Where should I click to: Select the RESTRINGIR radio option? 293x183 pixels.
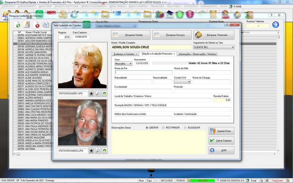(x=163, y=128)
